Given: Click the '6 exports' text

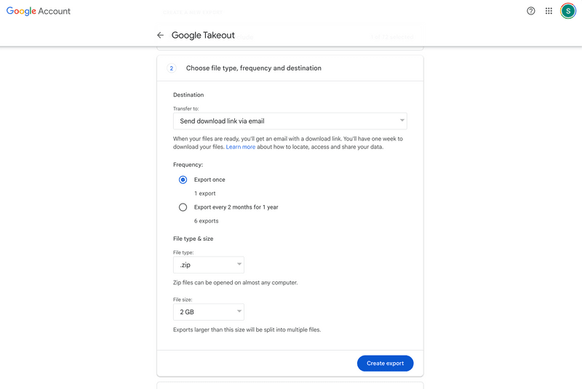Looking at the screenshot, I should point(207,221).
